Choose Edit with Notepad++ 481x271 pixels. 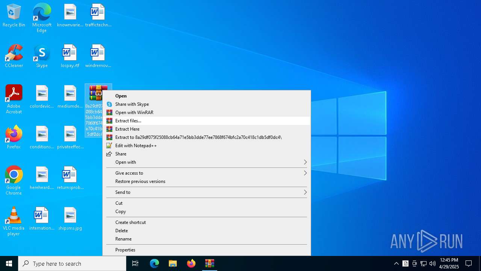207,146
